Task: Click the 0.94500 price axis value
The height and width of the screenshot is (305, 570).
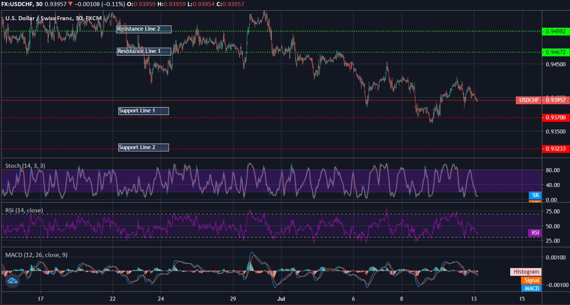Action: tap(556, 65)
